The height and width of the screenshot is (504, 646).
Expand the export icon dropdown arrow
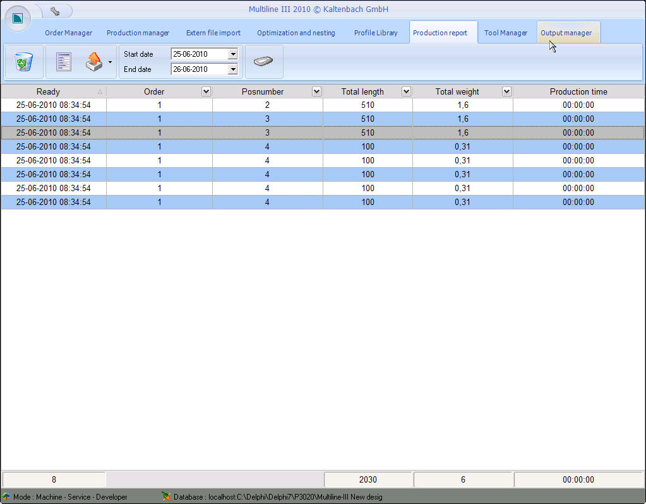pos(110,62)
